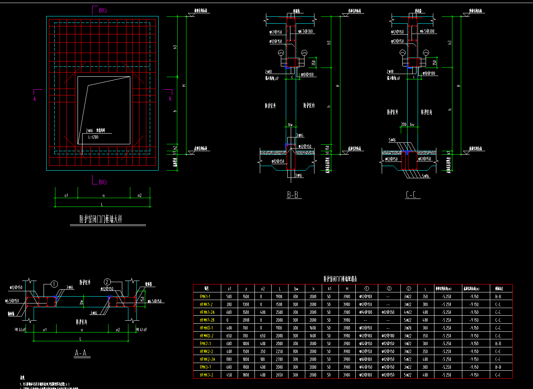Screen dimensions: 533x389
Task: Select the HFMK2-2A row label
Action: click(x=207, y=359)
